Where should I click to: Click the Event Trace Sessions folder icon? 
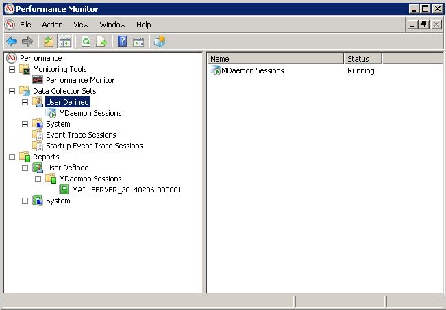[x=38, y=135]
